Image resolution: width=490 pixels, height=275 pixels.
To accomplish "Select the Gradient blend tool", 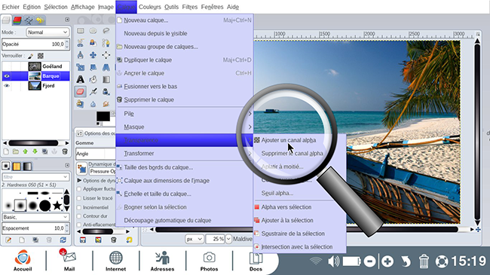I will (106, 79).
